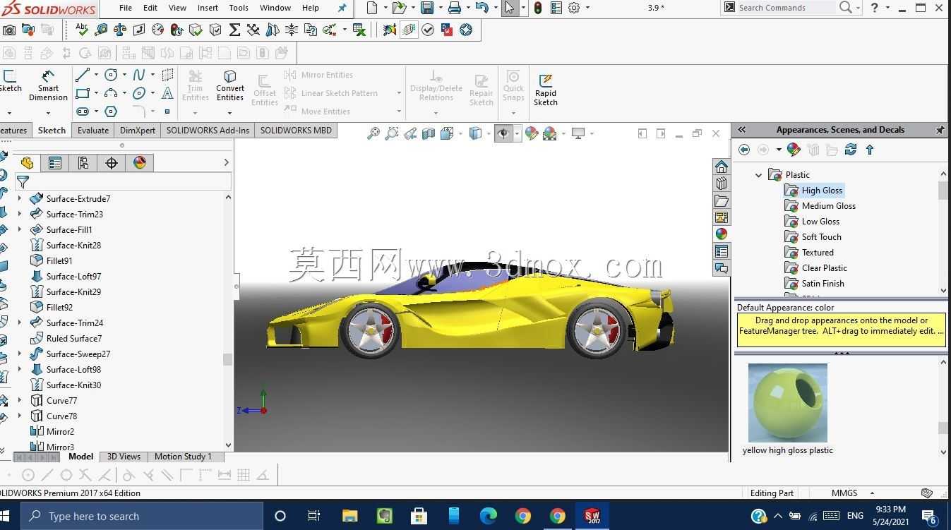Viewport: 951px width, 530px height.
Task: Open the Equations sigma tool
Action: (x=234, y=30)
